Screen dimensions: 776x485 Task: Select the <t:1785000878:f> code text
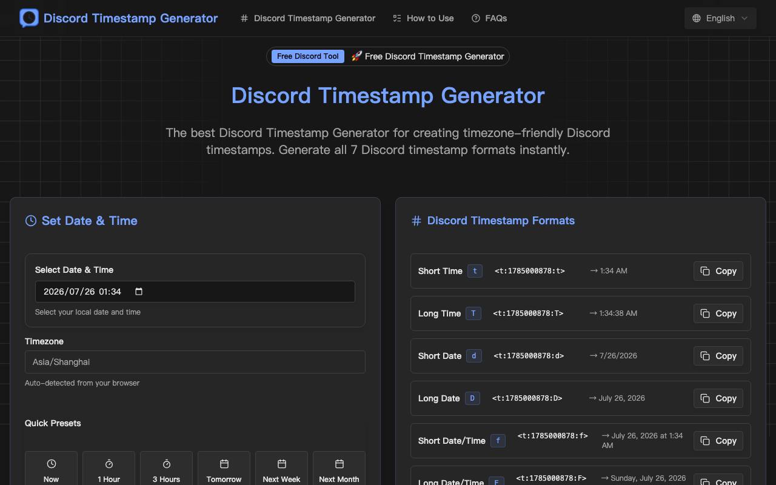pos(553,436)
